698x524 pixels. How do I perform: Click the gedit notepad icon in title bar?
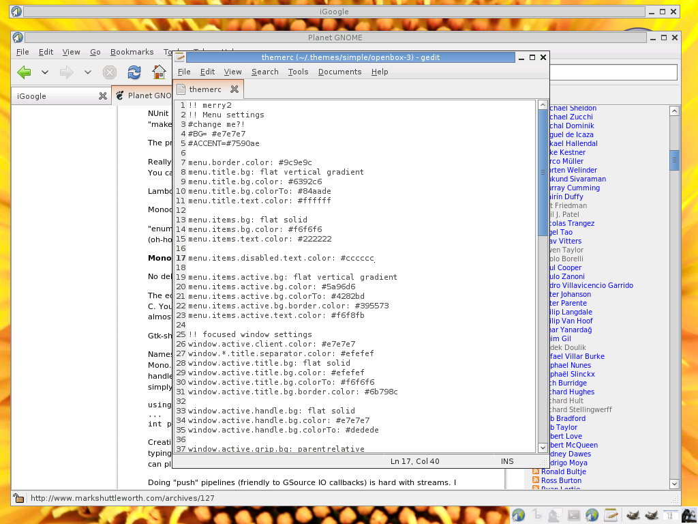(179, 57)
